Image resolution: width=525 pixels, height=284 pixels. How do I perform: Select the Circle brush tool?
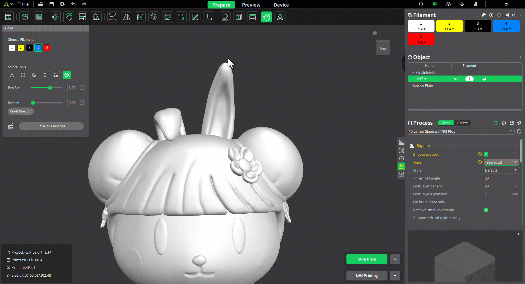pos(23,75)
